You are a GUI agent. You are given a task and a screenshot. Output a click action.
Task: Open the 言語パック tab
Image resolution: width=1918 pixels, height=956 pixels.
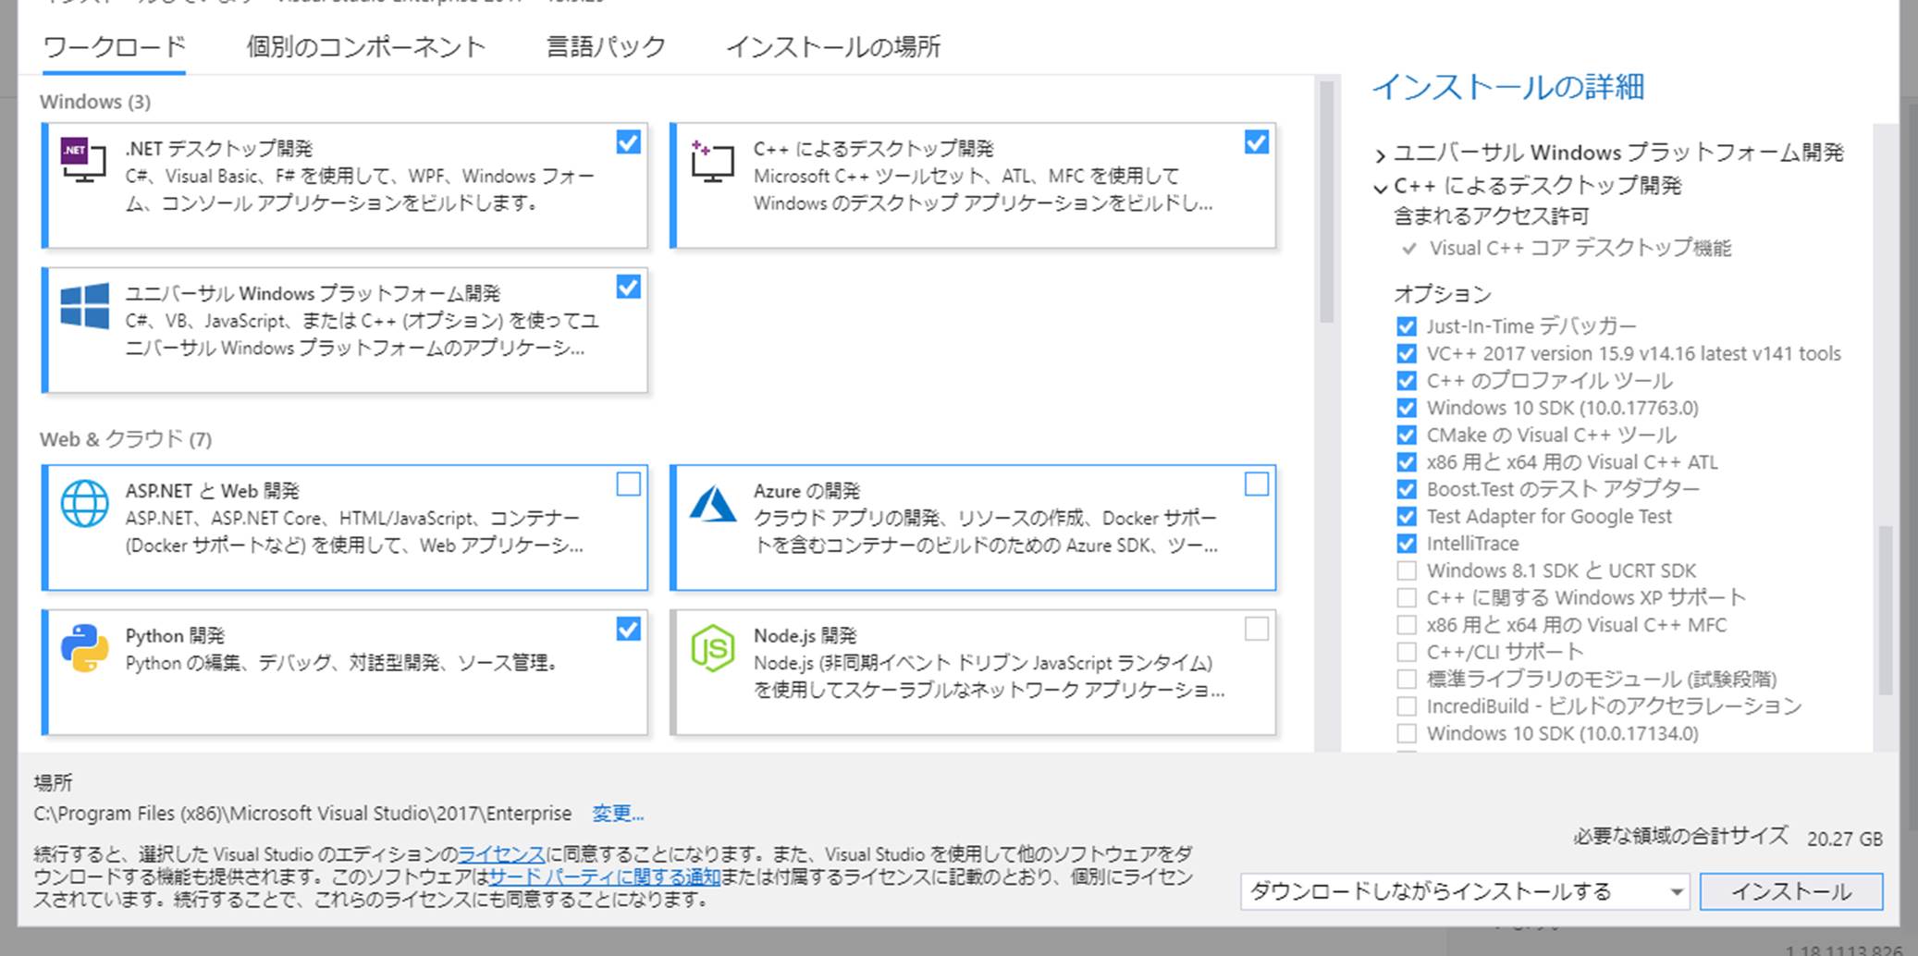[x=606, y=47]
